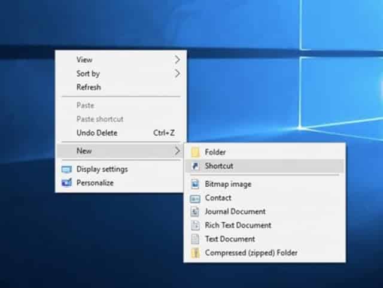Expand the Sort by submenu chevron
383x288 pixels.
pyautogui.click(x=177, y=74)
